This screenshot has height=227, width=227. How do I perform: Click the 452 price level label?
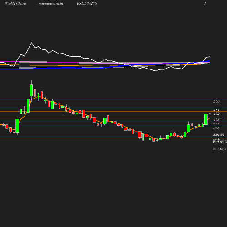click(217, 113)
